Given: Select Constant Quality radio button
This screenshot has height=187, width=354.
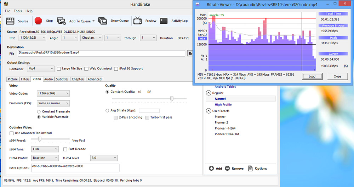Looking at the screenshot, I should 107,92.
